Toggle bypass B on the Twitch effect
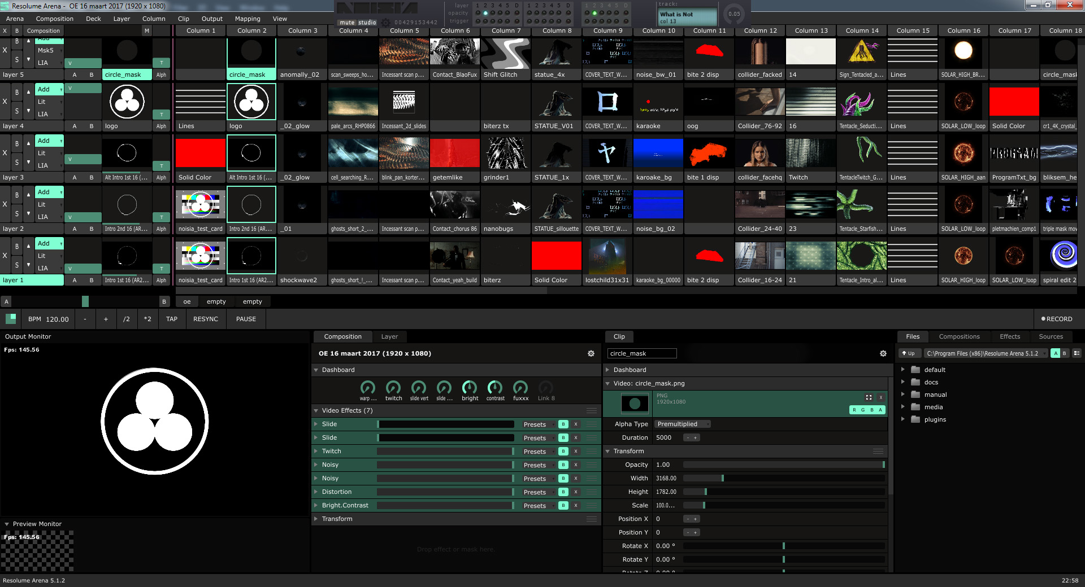 (x=563, y=452)
